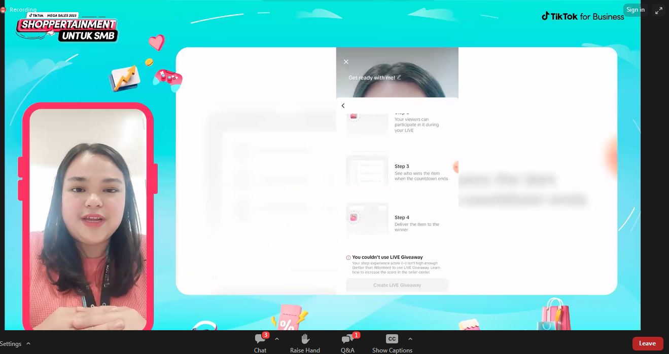Click the Step 3 preview thumbnail
The height and width of the screenshot is (354, 669).
tap(367, 170)
